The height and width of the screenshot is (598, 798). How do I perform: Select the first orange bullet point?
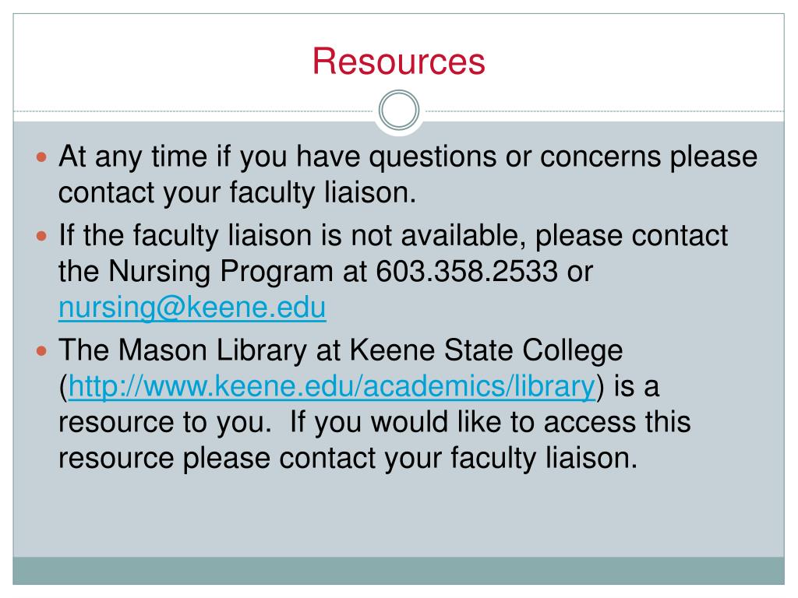(x=42, y=157)
